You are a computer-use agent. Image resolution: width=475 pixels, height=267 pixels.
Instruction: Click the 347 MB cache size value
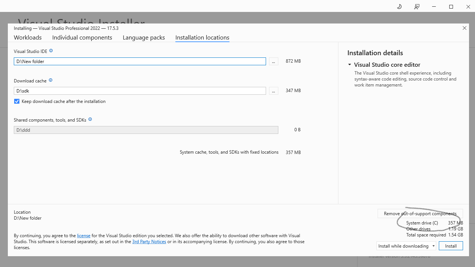[293, 91]
